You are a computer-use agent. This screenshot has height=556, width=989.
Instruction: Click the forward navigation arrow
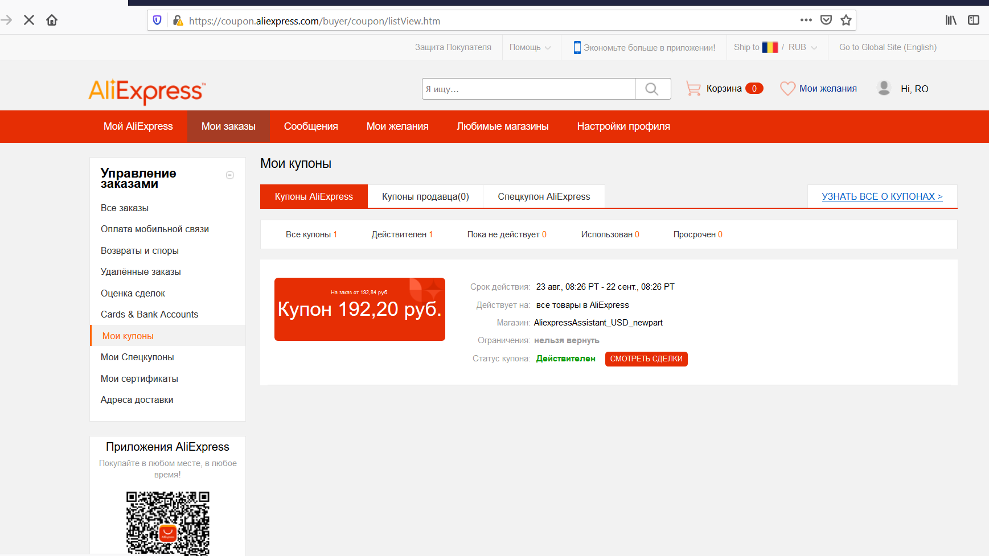[7, 20]
